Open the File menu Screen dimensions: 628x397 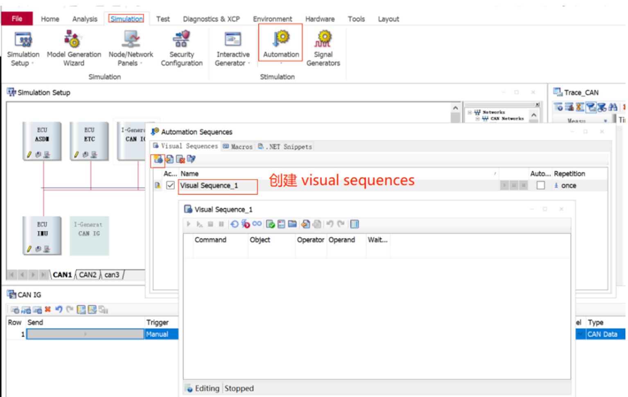(17, 19)
